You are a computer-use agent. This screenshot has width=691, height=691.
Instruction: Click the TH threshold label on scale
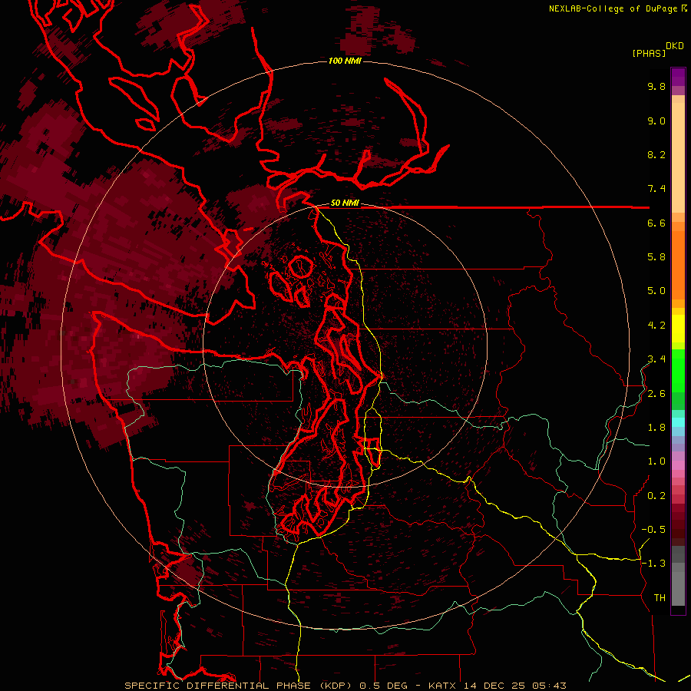pyautogui.click(x=660, y=598)
